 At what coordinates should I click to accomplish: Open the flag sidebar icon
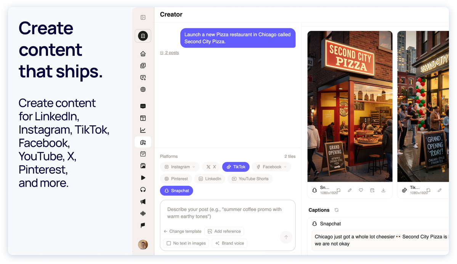click(143, 225)
